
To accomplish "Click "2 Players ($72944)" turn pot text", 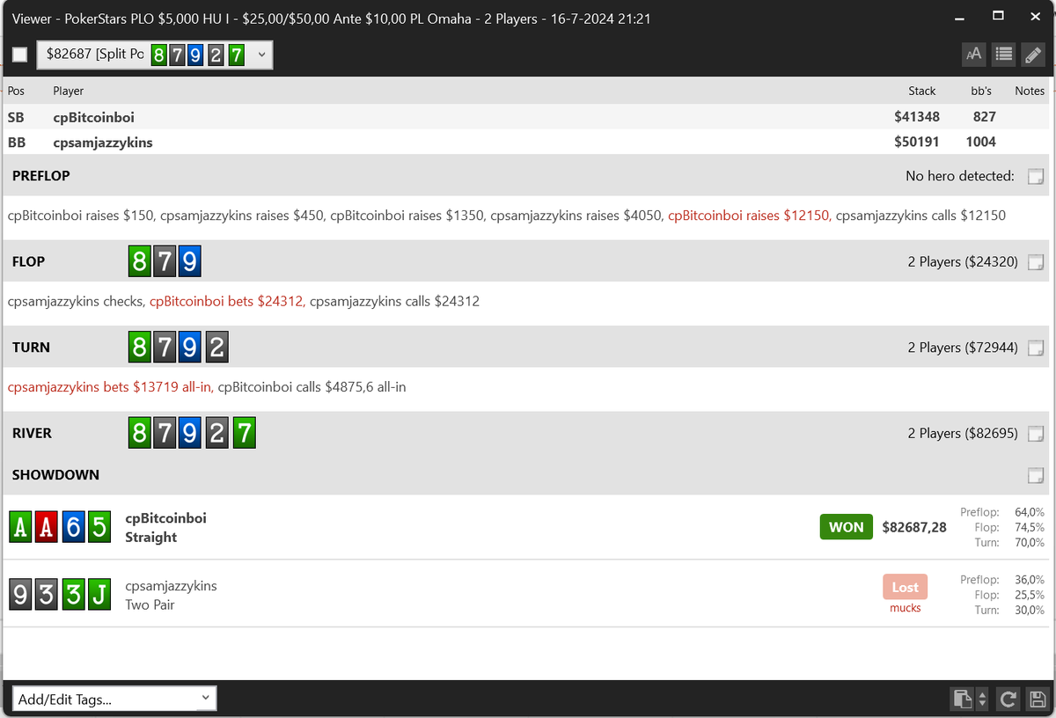I will pyautogui.click(x=963, y=348).
